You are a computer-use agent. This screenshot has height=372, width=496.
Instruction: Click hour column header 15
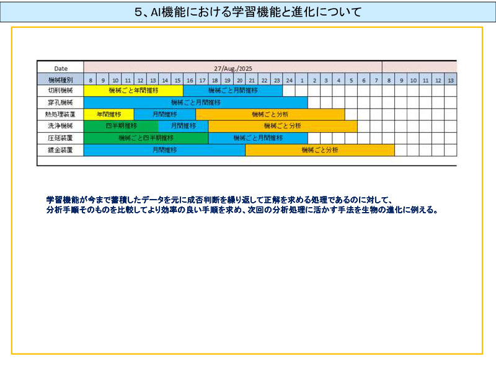(x=177, y=81)
